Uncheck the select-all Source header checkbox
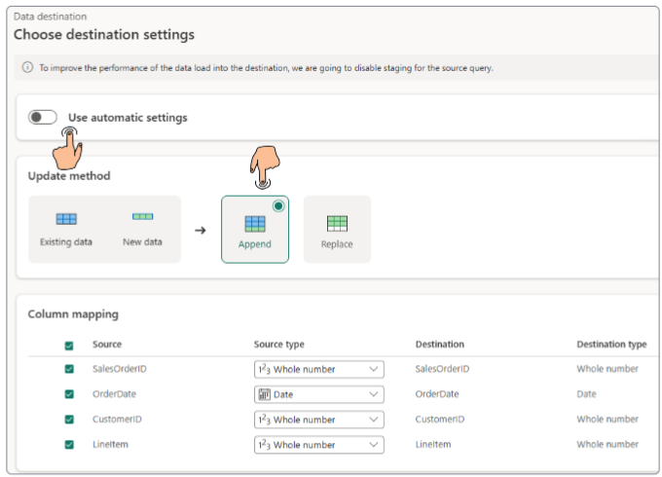This screenshot has height=477, width=662. 69,345
